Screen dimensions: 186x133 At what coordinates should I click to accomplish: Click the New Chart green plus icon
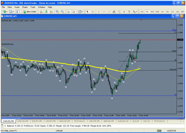click(x=4, y=12)
